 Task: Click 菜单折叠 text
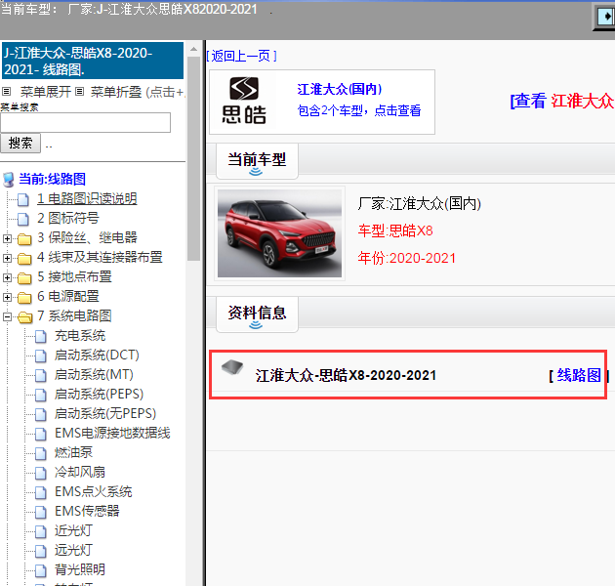[116, 92]
